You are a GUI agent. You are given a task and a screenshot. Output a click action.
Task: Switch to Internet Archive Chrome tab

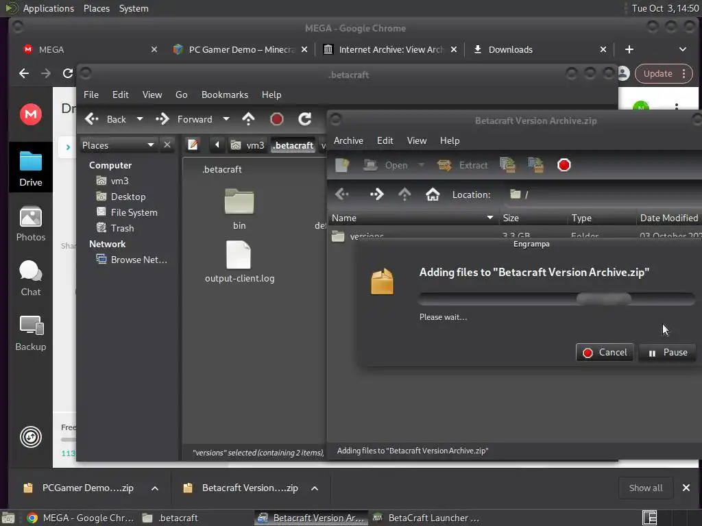[x=389, y=49]
